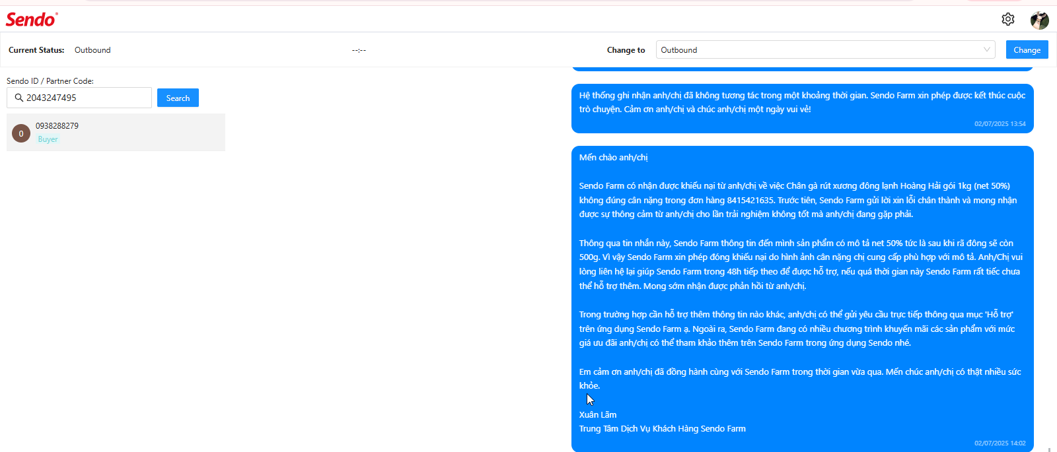1057x452 pixels.
Task: Click the 'Sendo ID / Partner Code:' label
Action: (50, 81)
